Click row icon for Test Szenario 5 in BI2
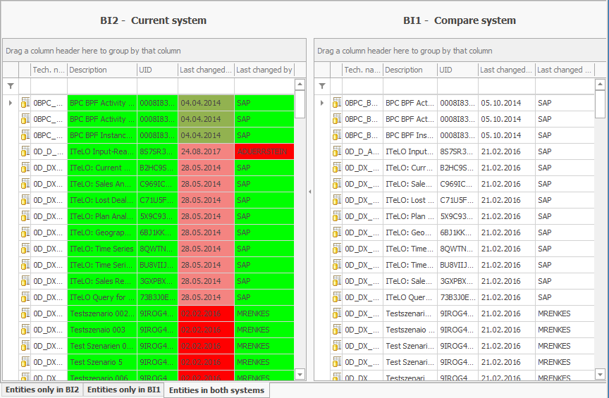Image resolution: width=609 pixels, height=398 pixels. tap(25, 362)
